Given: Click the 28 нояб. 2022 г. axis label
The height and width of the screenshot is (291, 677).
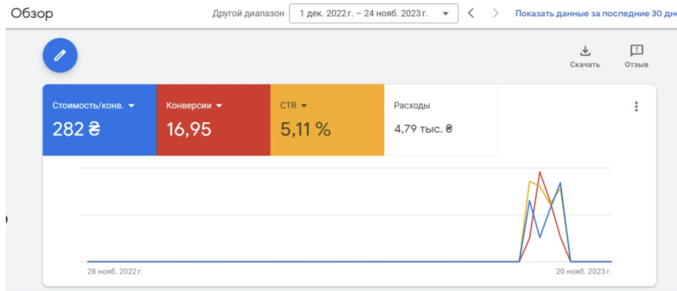Looking at the screenshot, I should tap(115, 271).
